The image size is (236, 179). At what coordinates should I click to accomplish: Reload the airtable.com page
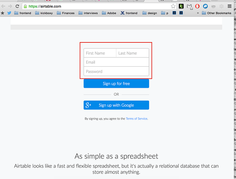tap(17, 6)
